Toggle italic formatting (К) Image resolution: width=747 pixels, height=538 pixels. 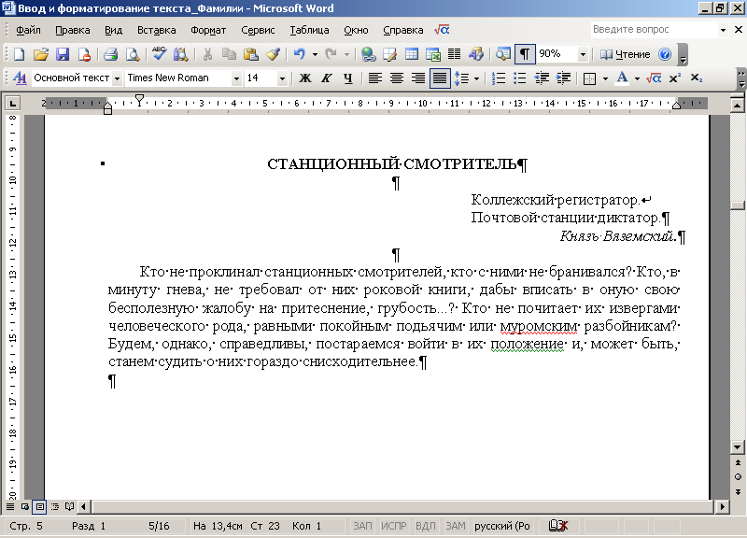click(x=326, y=78)
